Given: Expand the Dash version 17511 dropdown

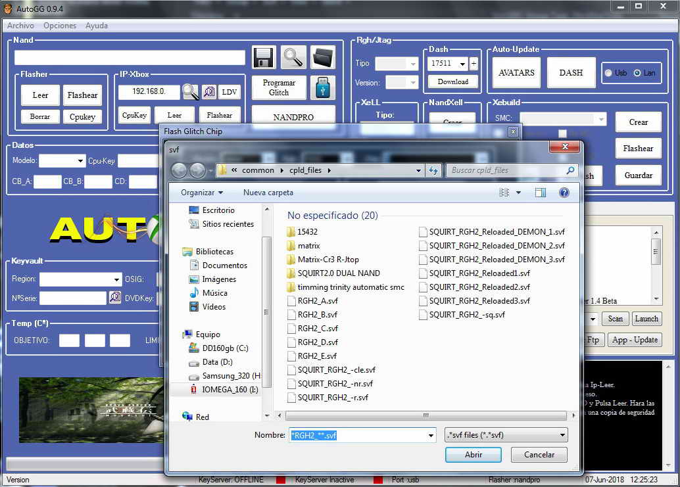Looking at the screenshot, I should pyautogui.click(x=462, y=64).
